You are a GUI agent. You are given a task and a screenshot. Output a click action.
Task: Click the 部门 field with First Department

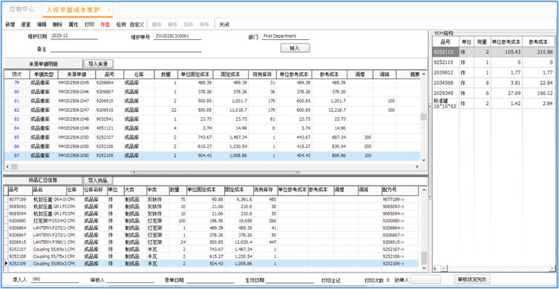(x=286, y=36)
